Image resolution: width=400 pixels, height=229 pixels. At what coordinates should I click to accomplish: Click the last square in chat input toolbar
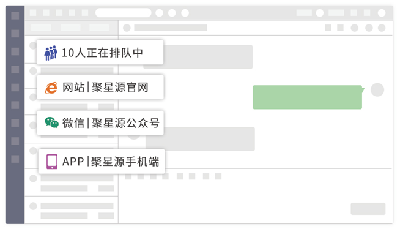218,176
